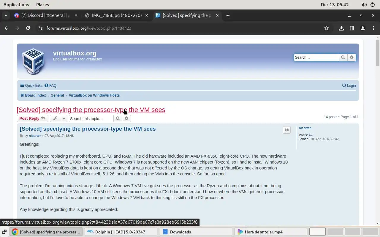Close the VirtualBox forum tab

click(217, 15)
